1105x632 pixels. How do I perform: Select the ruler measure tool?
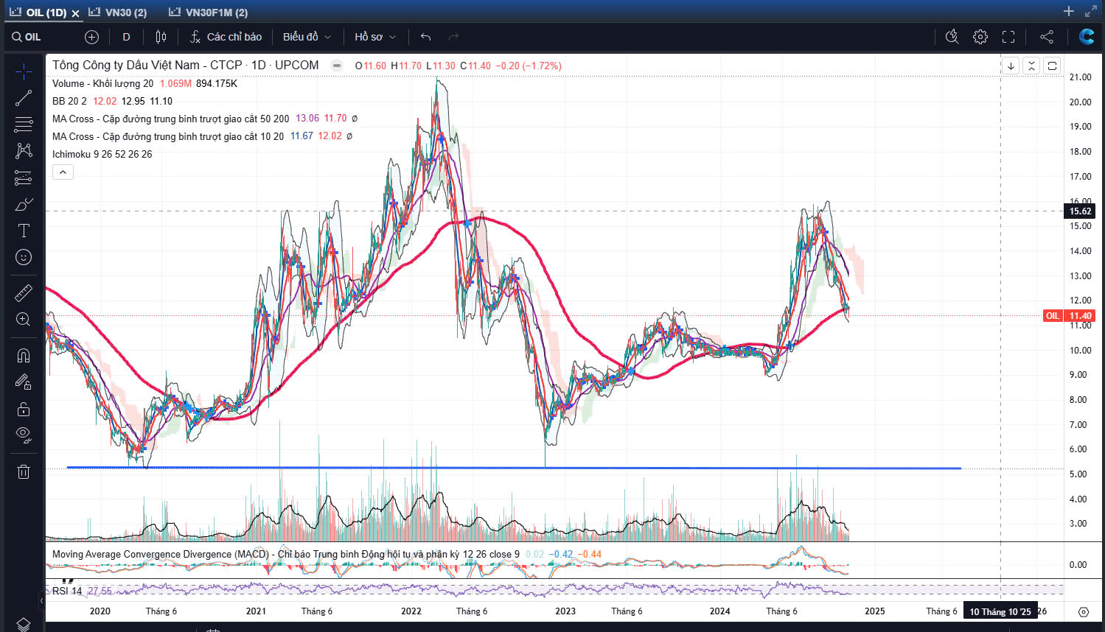(x=24, y=293)
